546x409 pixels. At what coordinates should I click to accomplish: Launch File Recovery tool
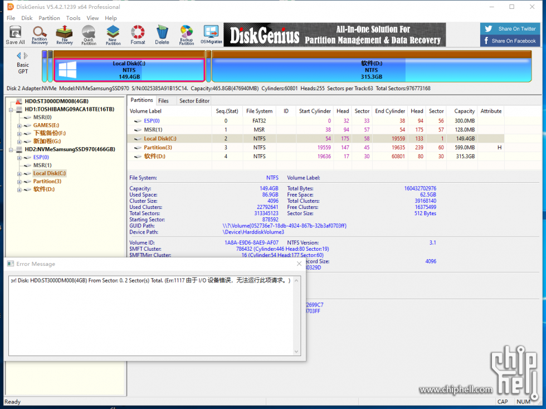65,35
